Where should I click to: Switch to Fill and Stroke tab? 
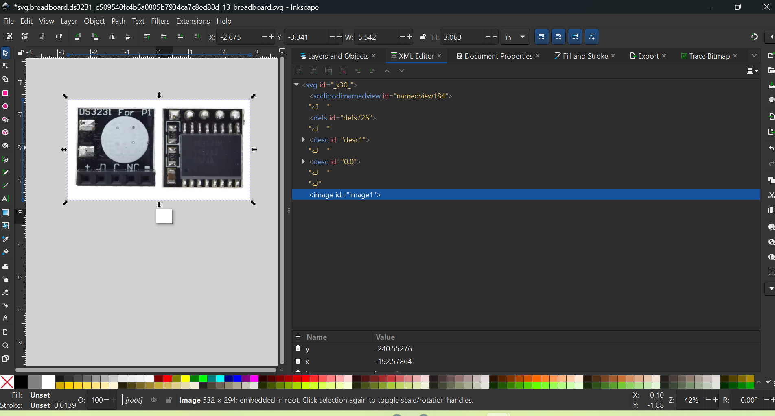point(581,56)
